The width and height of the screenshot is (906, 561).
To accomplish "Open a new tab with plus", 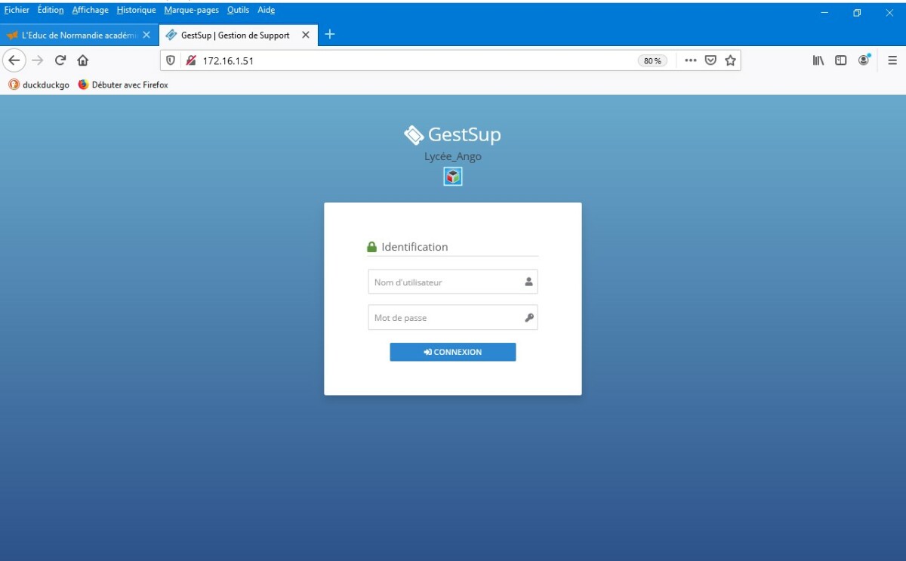I will [x=329, y=34].
